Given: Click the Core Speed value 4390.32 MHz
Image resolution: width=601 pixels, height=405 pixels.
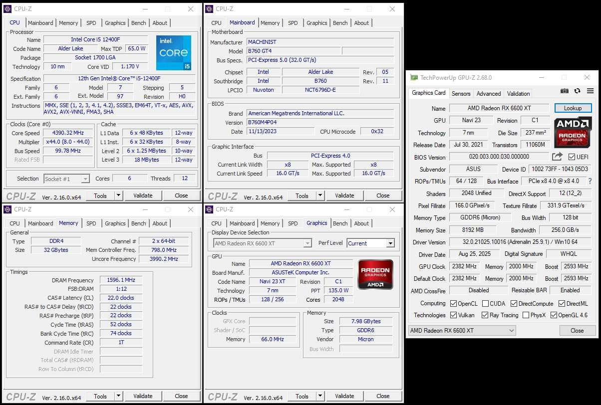Looking at the screenshot, I should tap(68, 133).
